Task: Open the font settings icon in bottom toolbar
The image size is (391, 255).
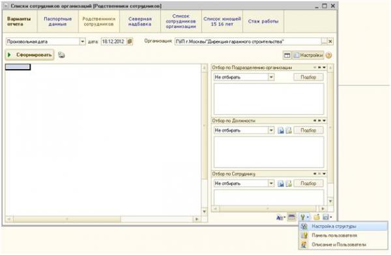Action: [280, 217]
